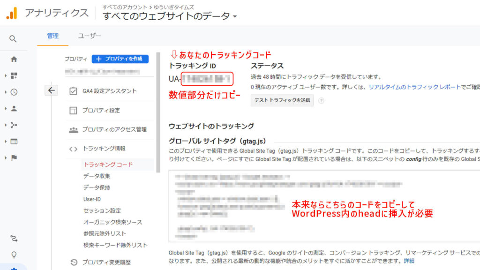The width and height of the screenshot is (480, 270).
Task: Click the プロパティを作成 button
Action: 120,59
